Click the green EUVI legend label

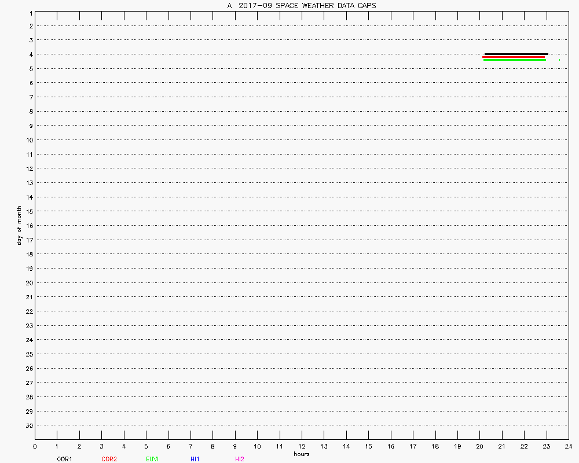(153, 459)
